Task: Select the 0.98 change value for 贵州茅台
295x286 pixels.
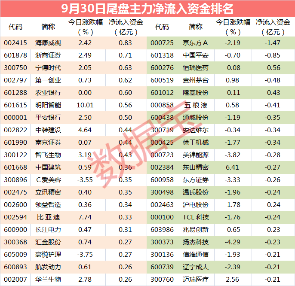Action: tap(232, 80)
